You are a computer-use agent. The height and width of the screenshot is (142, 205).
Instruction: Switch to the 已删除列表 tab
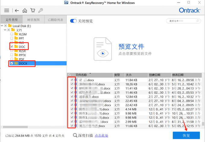55,20
